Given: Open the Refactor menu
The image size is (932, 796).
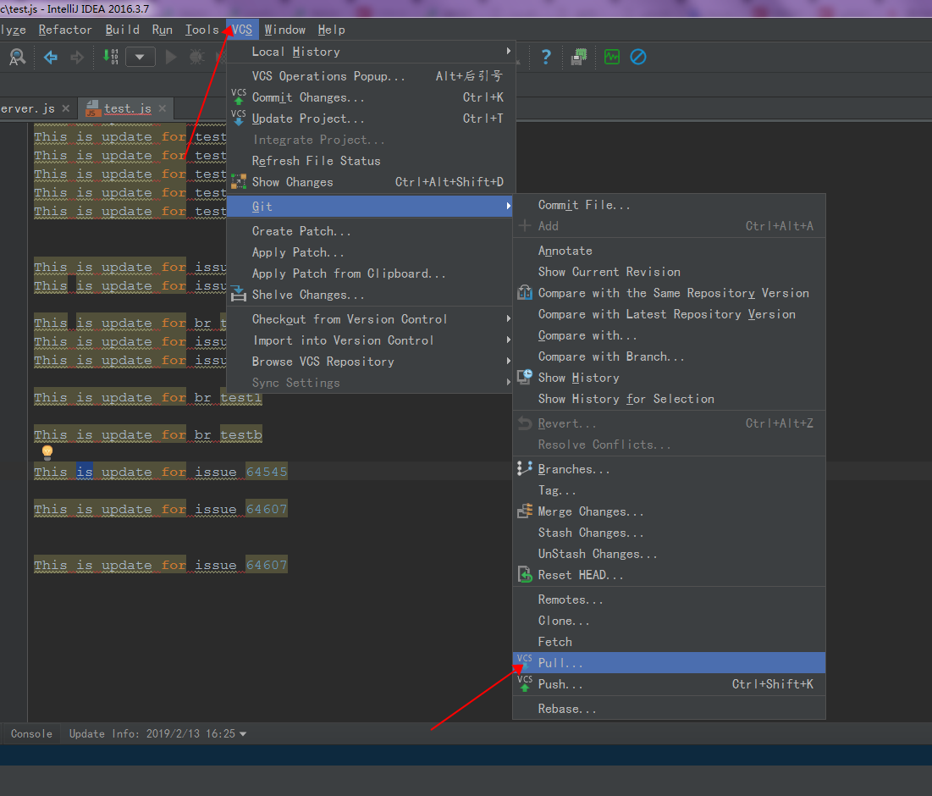Looking at the screenshot, I should [65, 30].
